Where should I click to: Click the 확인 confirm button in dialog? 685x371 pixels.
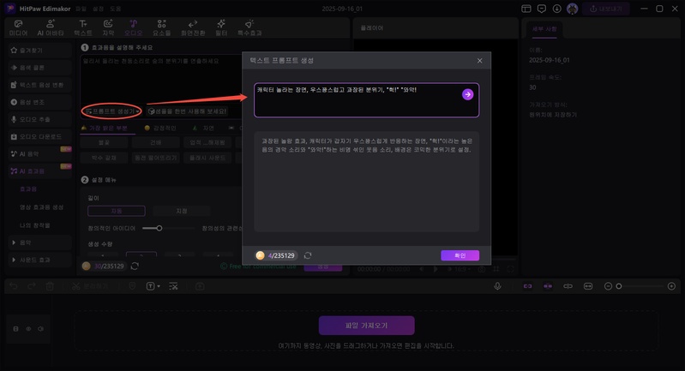(x=460, y=255)
